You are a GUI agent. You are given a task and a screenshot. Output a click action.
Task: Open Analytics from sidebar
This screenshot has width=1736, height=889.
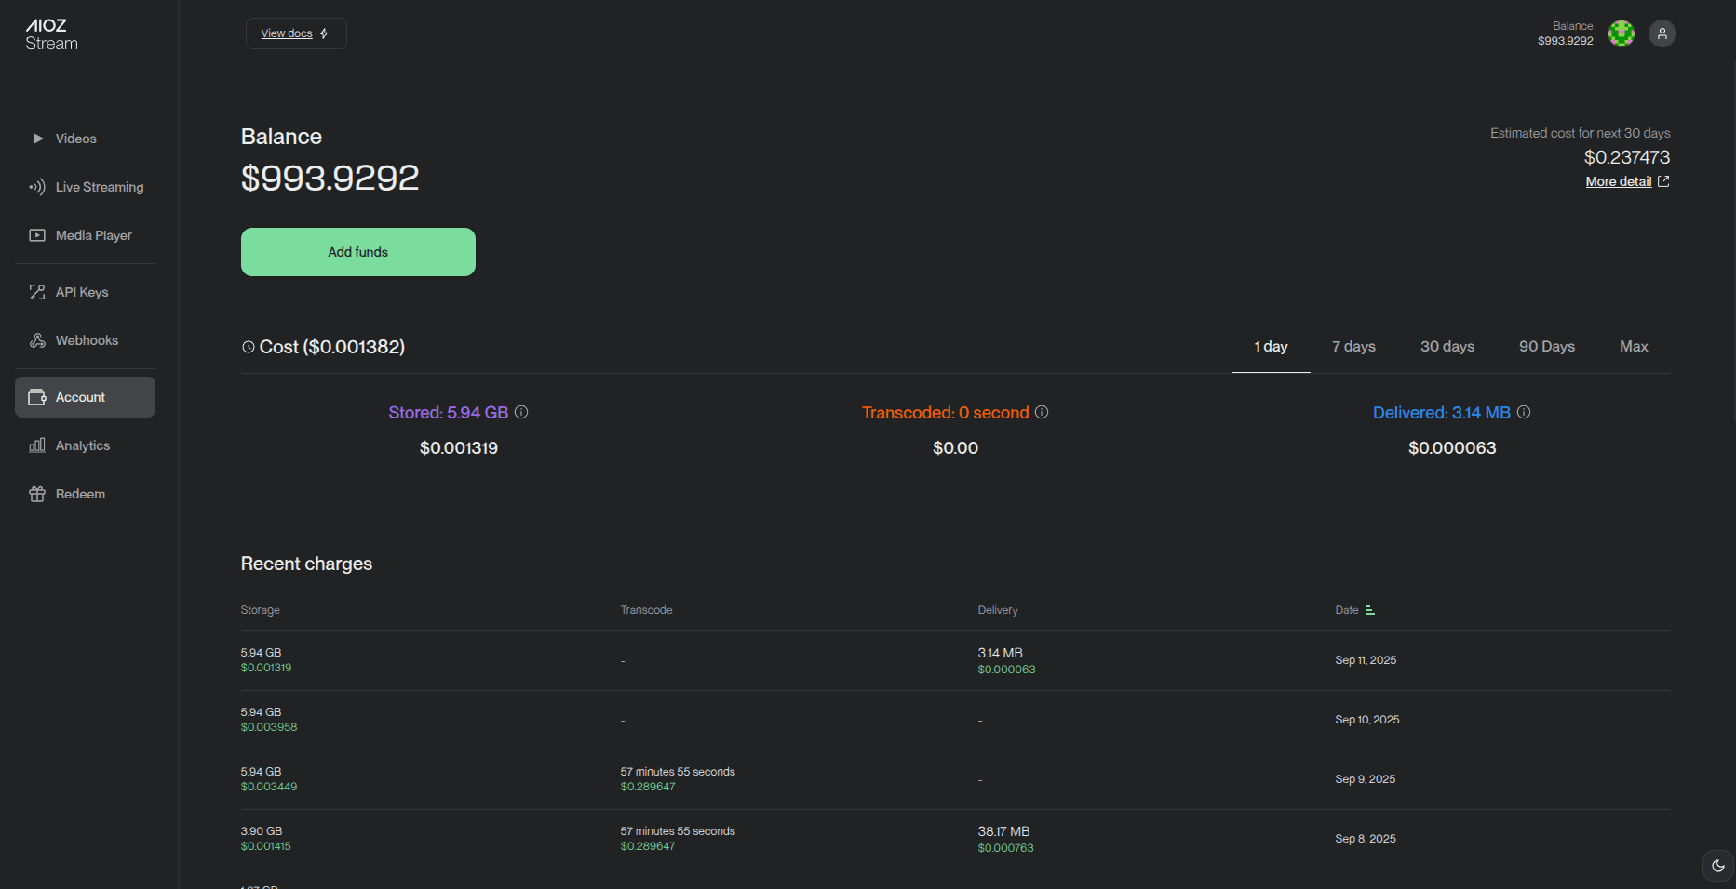click(x=82, y=445)
